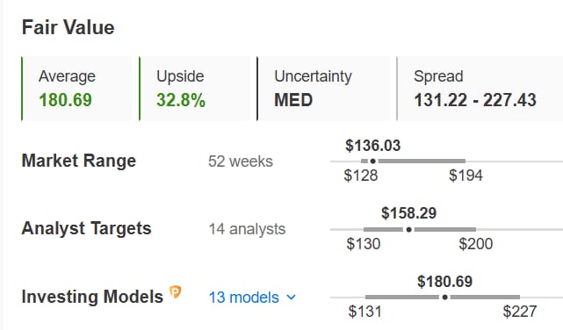The image size is (563, 330).
Task: Click the $227 high model value
Action: click(520, 312)
